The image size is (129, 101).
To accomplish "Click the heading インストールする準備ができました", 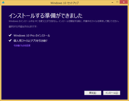I will [46, 16].
